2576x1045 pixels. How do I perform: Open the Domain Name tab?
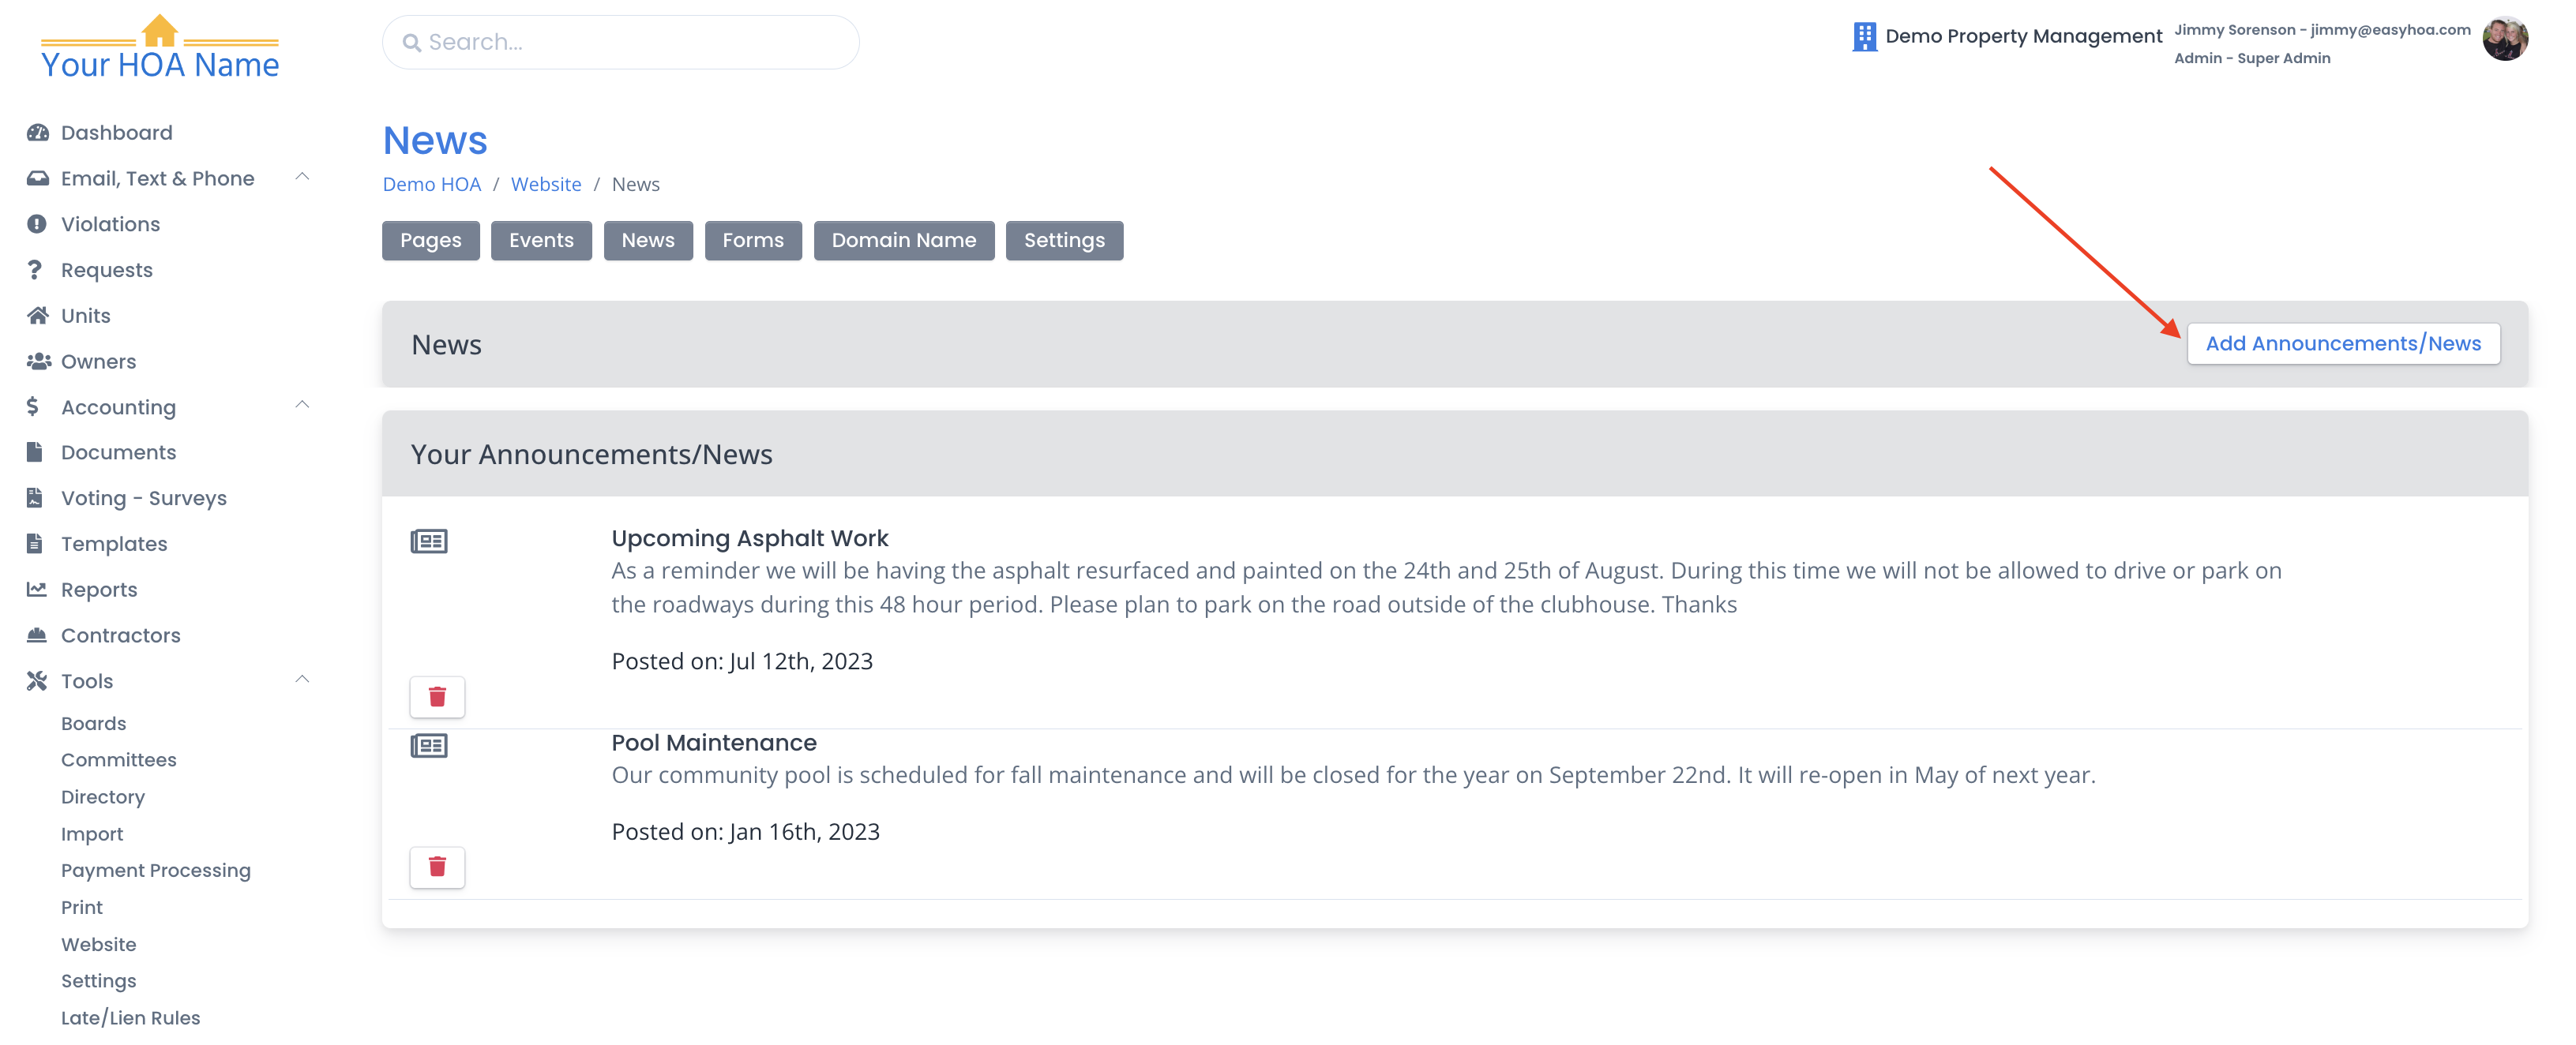click(903, 240)
